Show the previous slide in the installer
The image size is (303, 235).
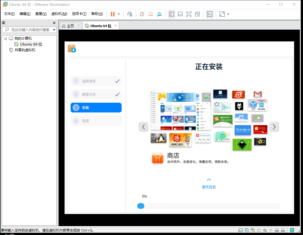click(x=143, y=127)
